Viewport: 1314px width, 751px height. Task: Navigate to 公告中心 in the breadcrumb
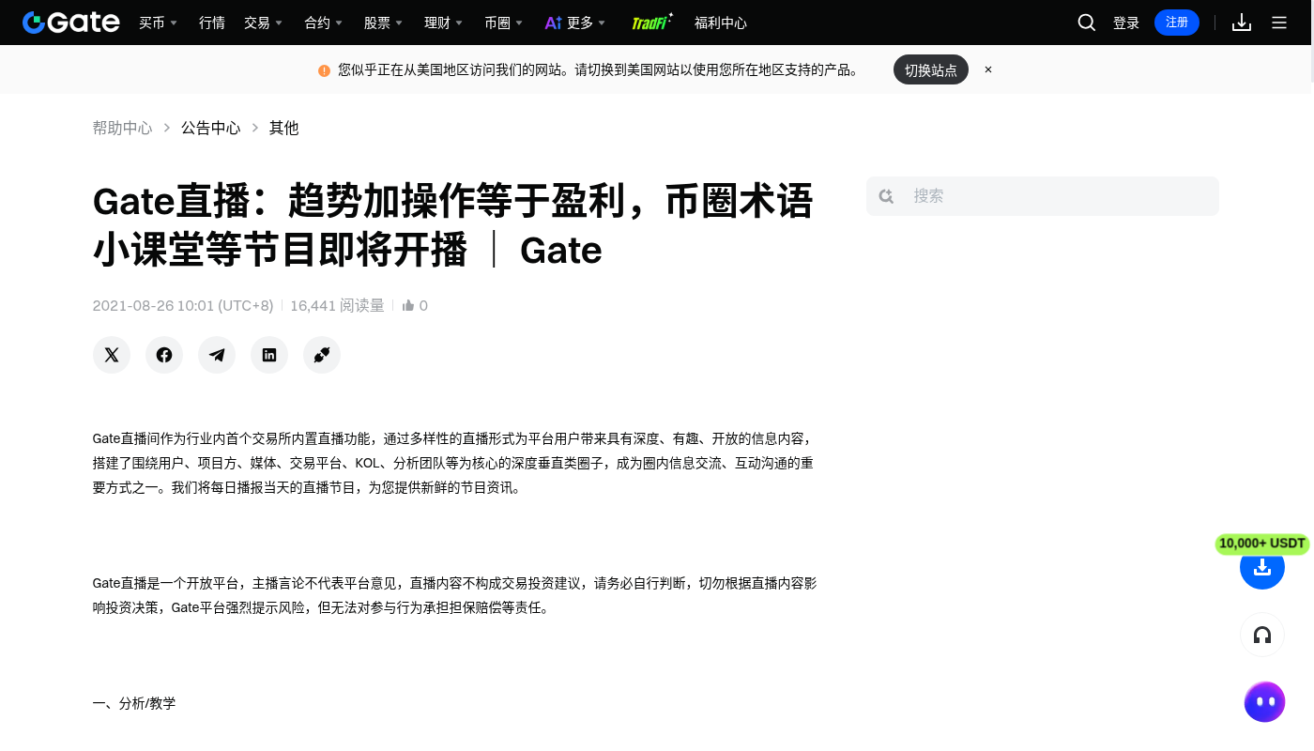coord(211,128)
